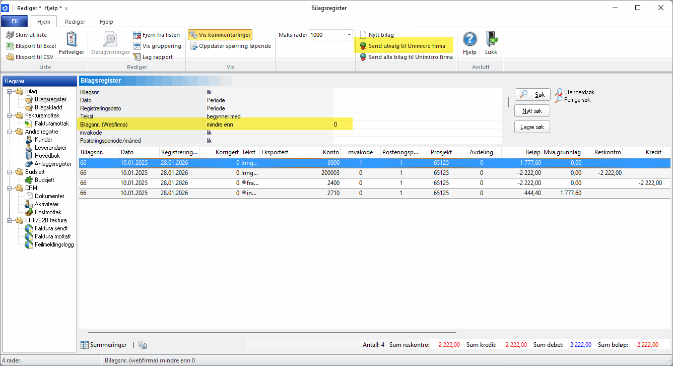Open the Maks rader dropdown
673x366 pixels.
(350, 35)
